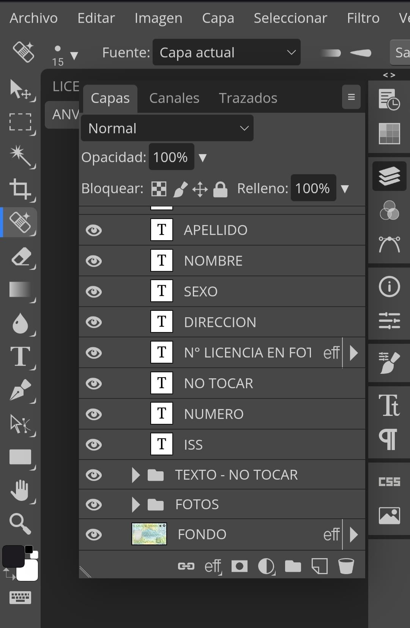The image size is (410, 628).
Task: Open the History panel icon
Action: coord(389,99)
